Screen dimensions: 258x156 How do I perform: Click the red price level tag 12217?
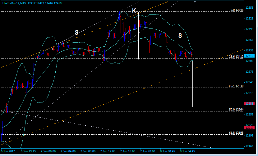(x=249, y=128)
